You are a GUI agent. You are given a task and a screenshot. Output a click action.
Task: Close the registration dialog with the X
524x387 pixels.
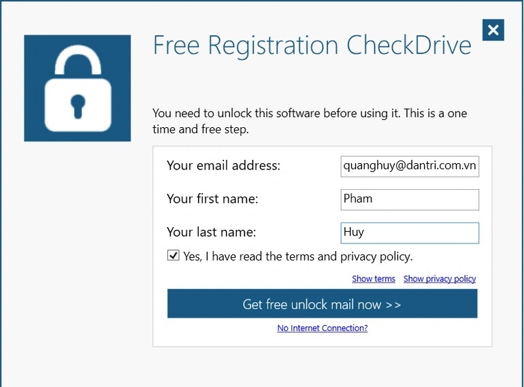493,30
